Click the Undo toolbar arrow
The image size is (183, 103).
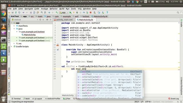[23, 13]
